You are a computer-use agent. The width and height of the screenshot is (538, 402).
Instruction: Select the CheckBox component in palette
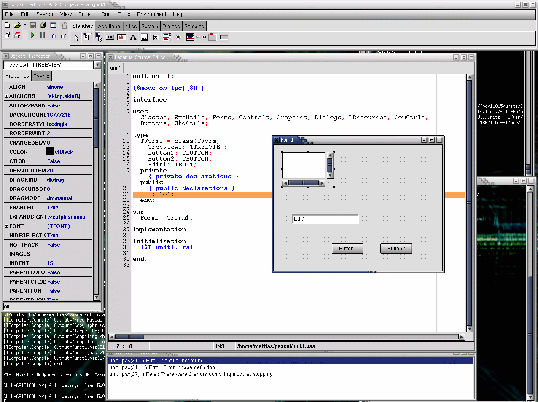pos(156,37)
